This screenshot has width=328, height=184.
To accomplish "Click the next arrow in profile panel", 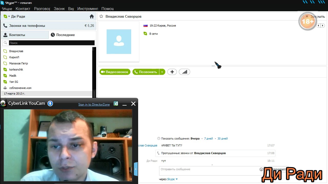I will coord(323,26).
